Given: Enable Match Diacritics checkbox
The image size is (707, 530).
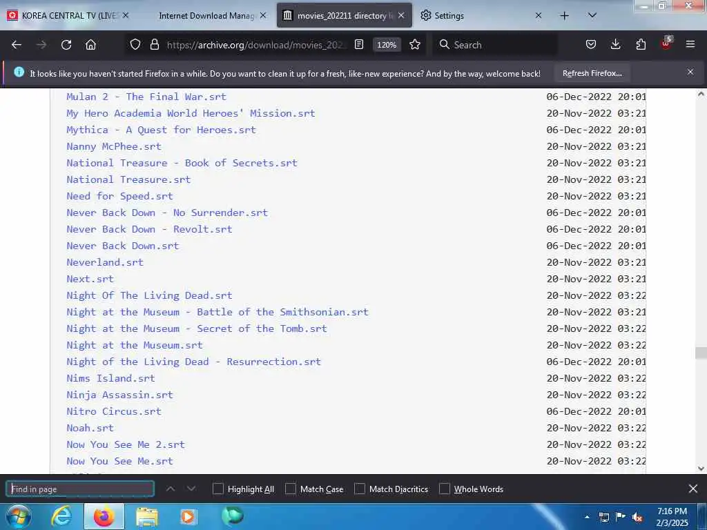Looking at the screenshot, I should click(x=359, y=489).
